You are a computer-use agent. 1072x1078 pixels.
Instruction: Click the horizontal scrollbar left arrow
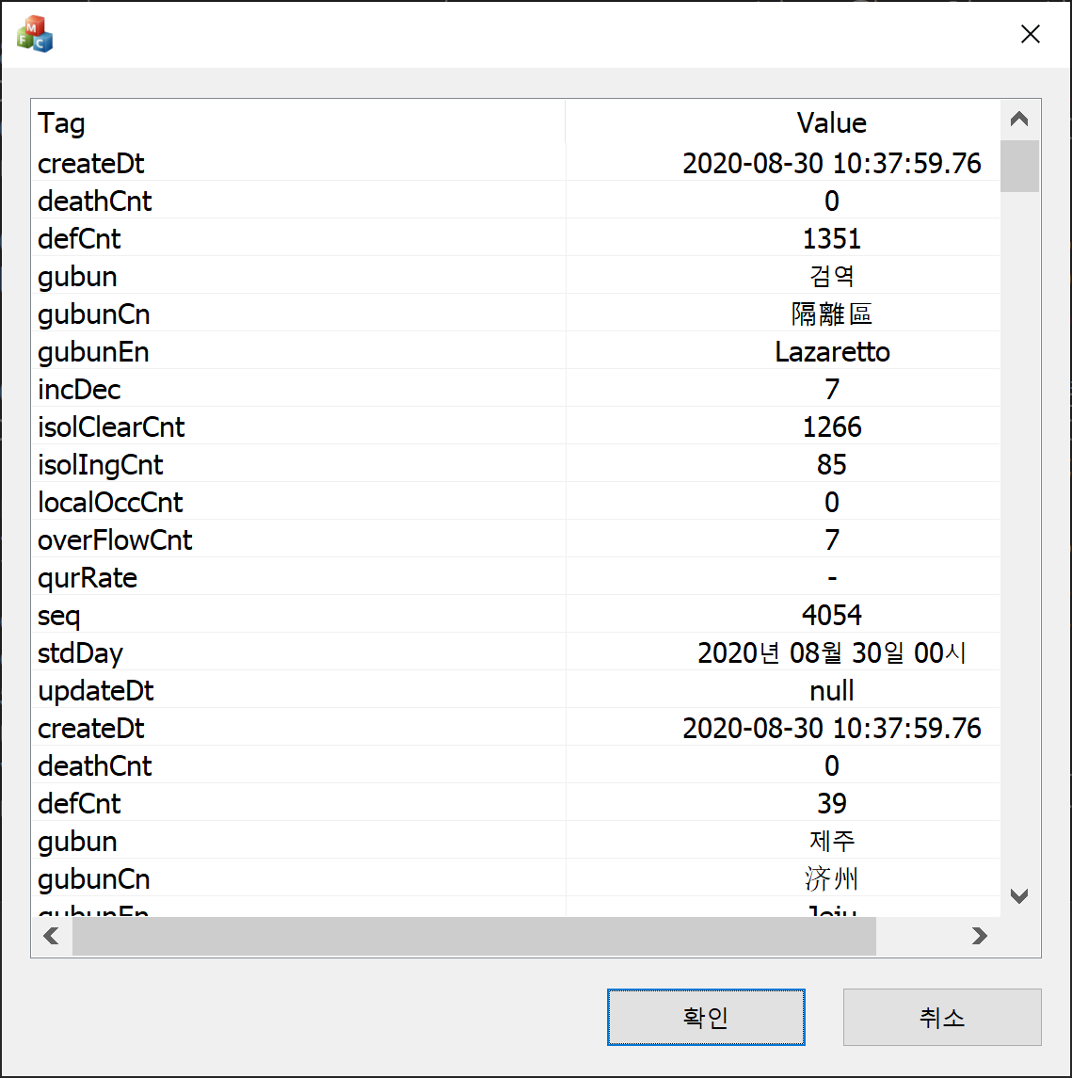(52, 936)
